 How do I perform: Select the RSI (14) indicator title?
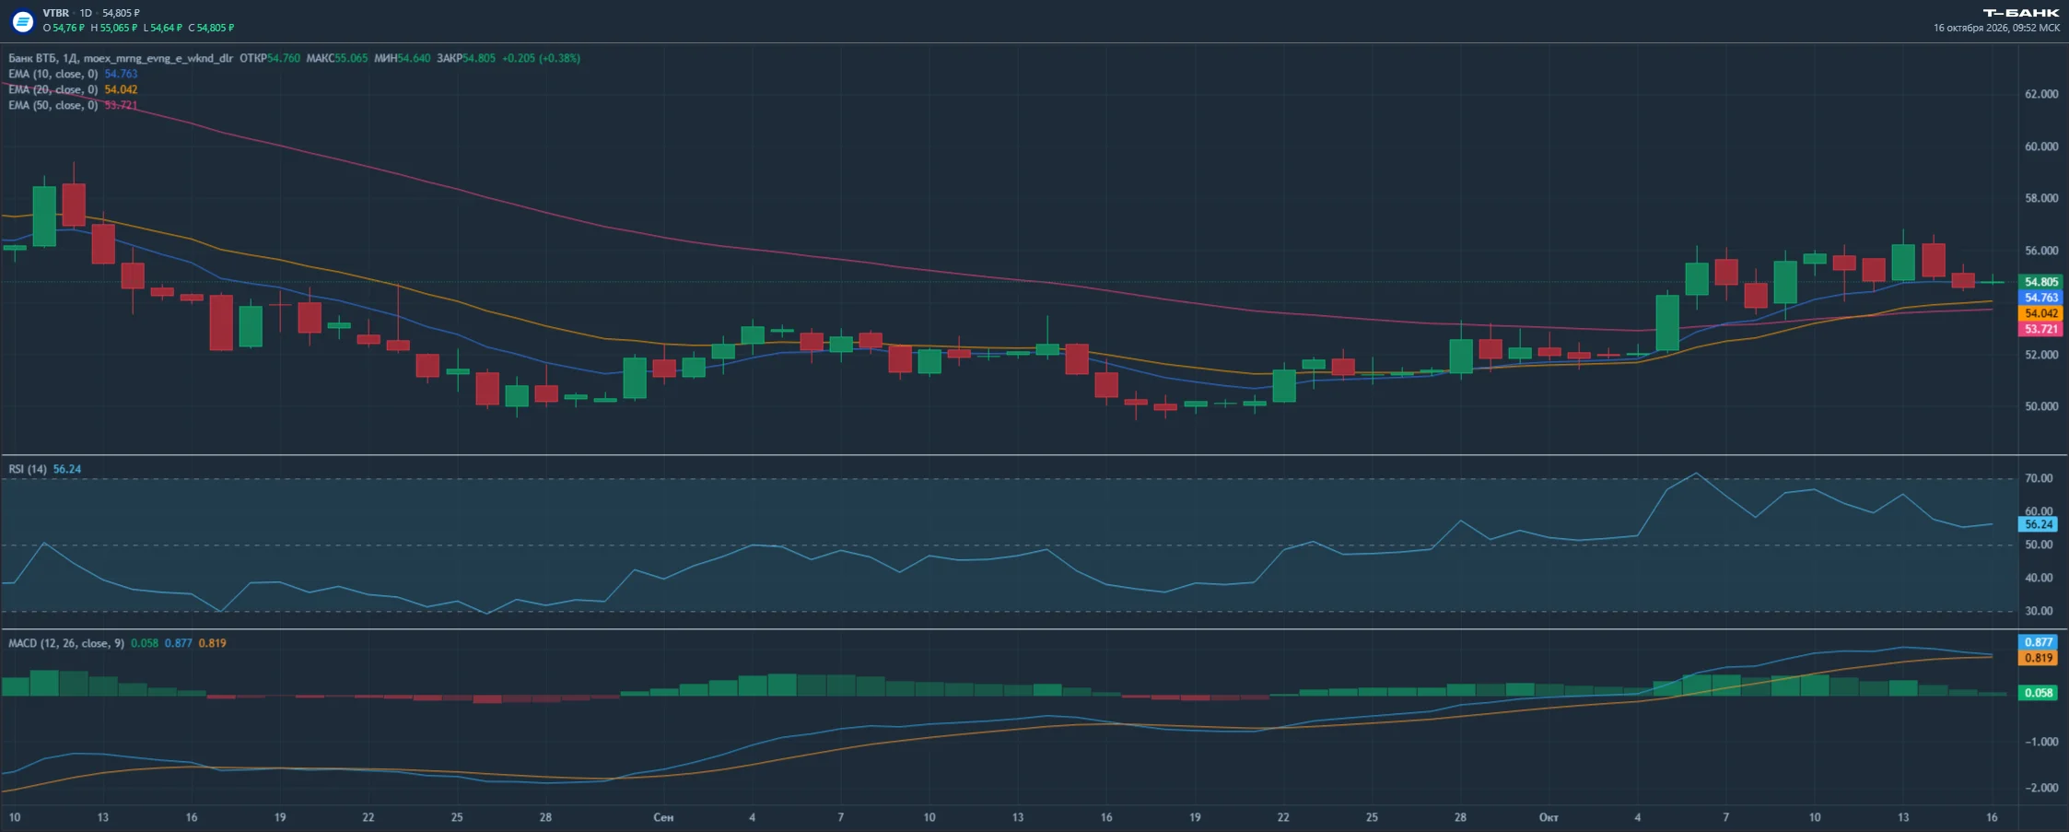pos(28,469)
